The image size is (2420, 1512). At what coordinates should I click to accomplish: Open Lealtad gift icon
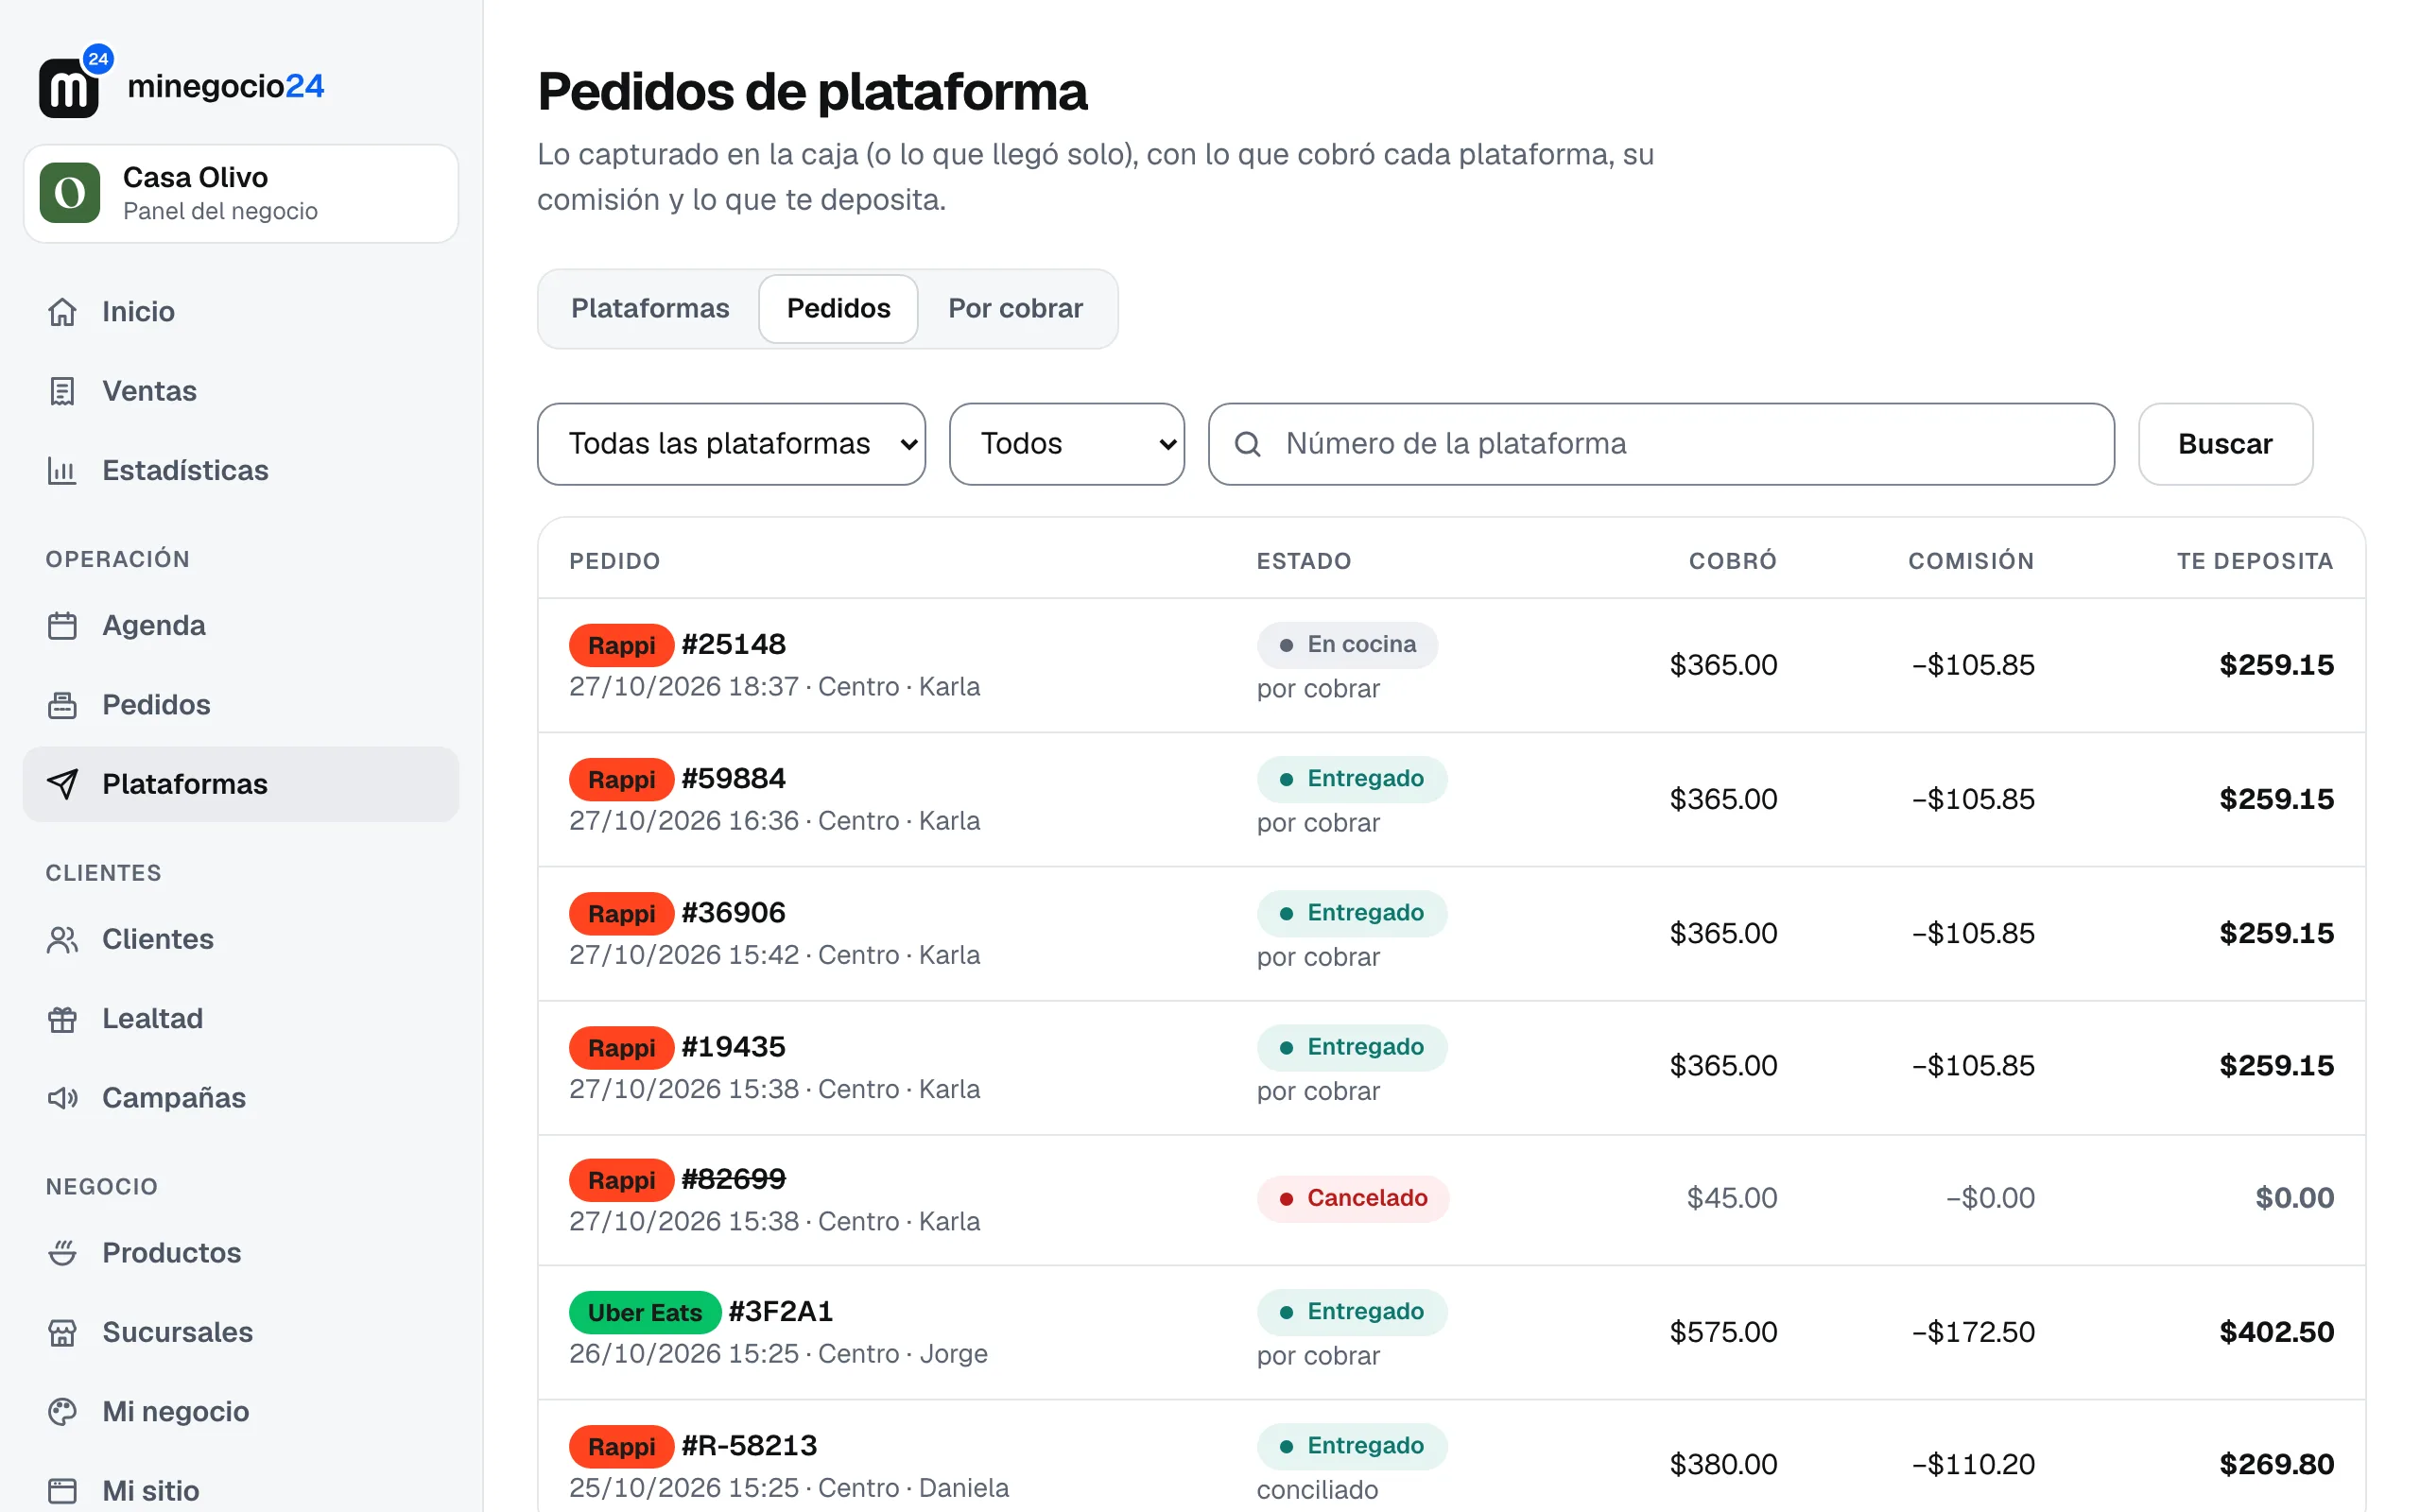(x=62, y=1019)
